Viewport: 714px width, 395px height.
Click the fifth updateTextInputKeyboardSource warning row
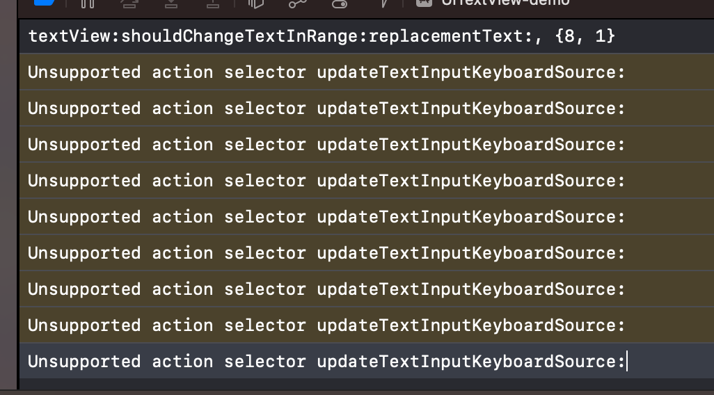coord(326,216)
